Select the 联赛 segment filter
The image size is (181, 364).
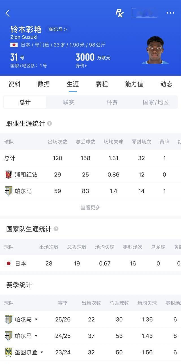68,102
